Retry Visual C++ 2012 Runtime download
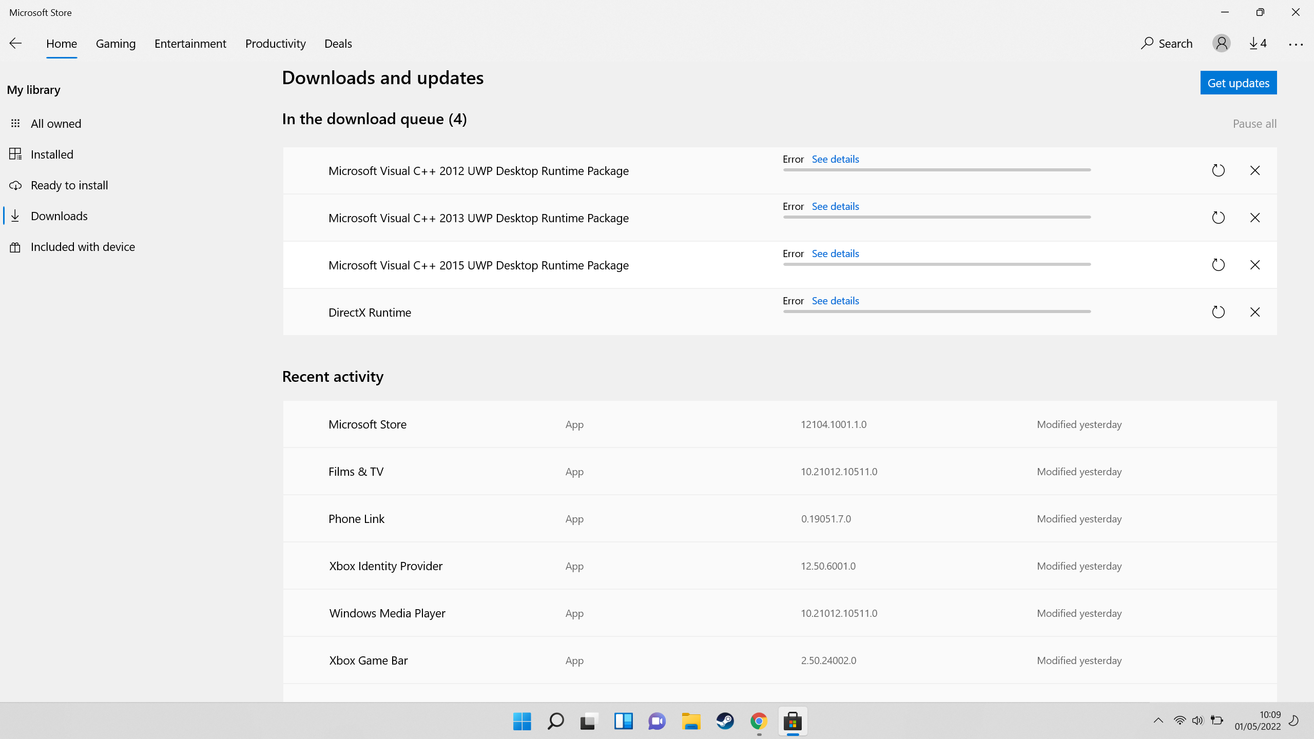The image size is (1314, 739). pos(1219,170)
